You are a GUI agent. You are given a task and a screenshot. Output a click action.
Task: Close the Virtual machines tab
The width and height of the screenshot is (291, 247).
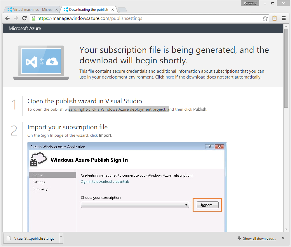(57, 10)
